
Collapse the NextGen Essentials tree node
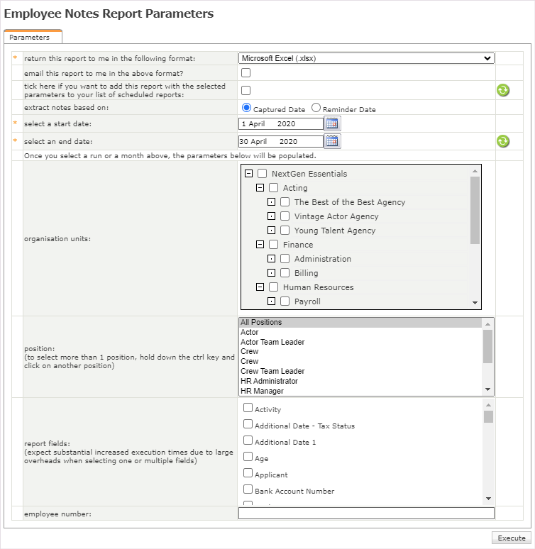tap(248, 174)
